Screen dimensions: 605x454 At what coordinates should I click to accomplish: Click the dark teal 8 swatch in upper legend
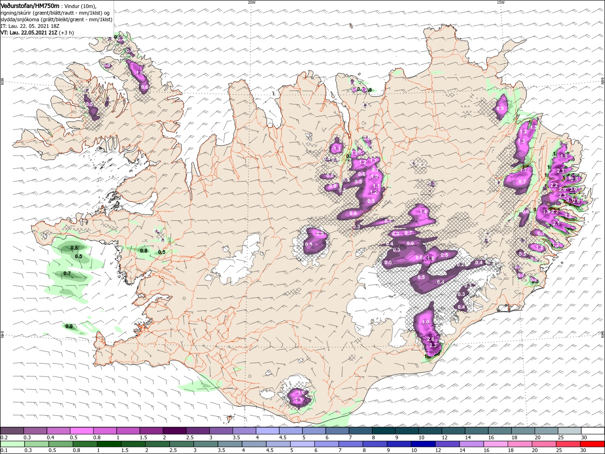click(384, 431)
